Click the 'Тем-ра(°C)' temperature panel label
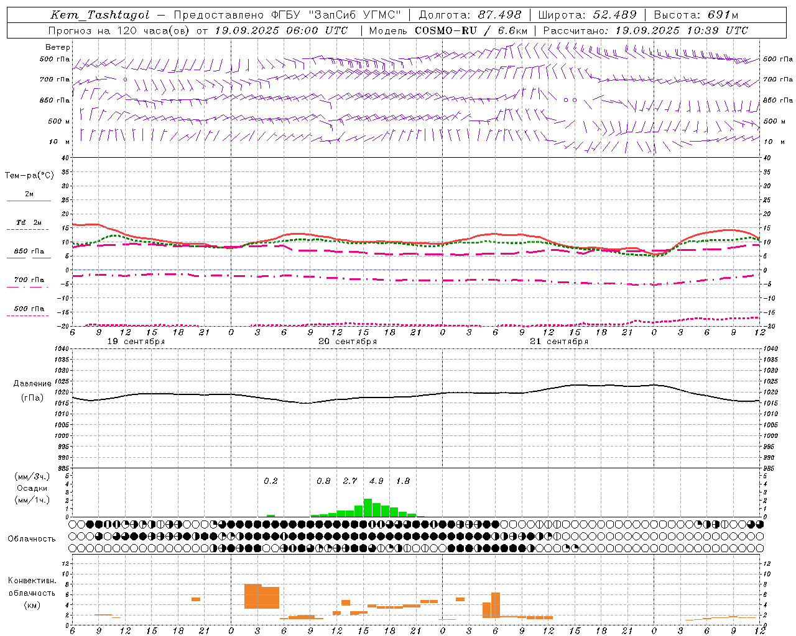The height and width of the screenshot is (636, 796). pos(29,176)
